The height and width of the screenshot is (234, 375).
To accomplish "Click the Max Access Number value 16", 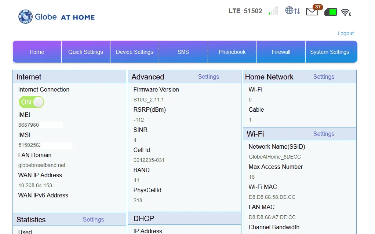I will point(252,177).
